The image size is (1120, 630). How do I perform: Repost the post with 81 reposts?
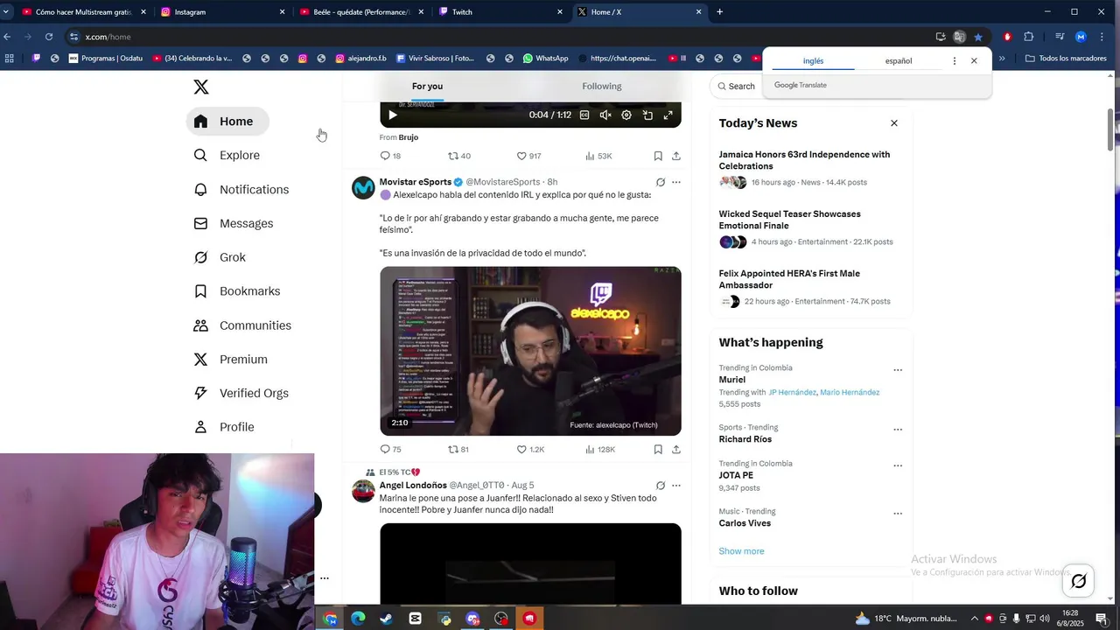click(458, 450)
